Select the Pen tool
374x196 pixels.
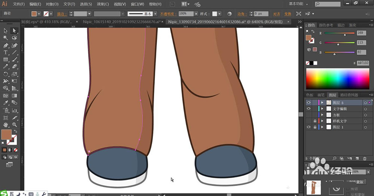click(x=6, y=45)
